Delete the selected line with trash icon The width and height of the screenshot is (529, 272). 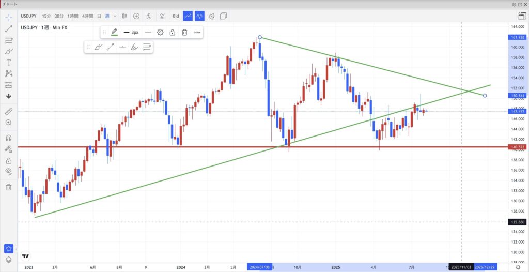coord(184,32)
